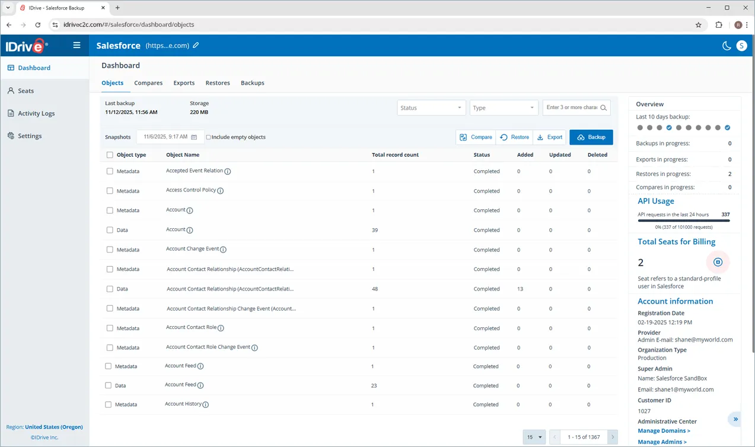Open Activity Logs in sidebar

point(36,113)
